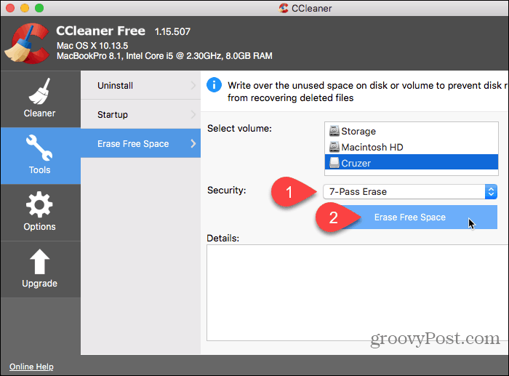Click the MacBookPro 8.1 hardware info text

[164, 56]
